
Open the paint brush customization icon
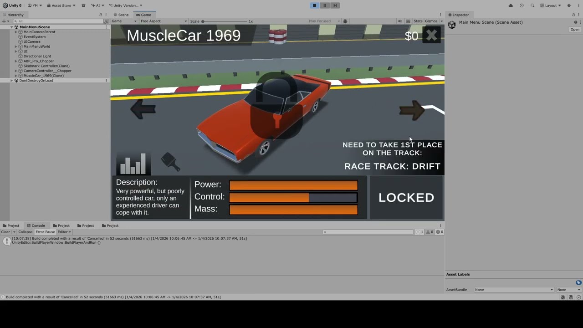171,162
